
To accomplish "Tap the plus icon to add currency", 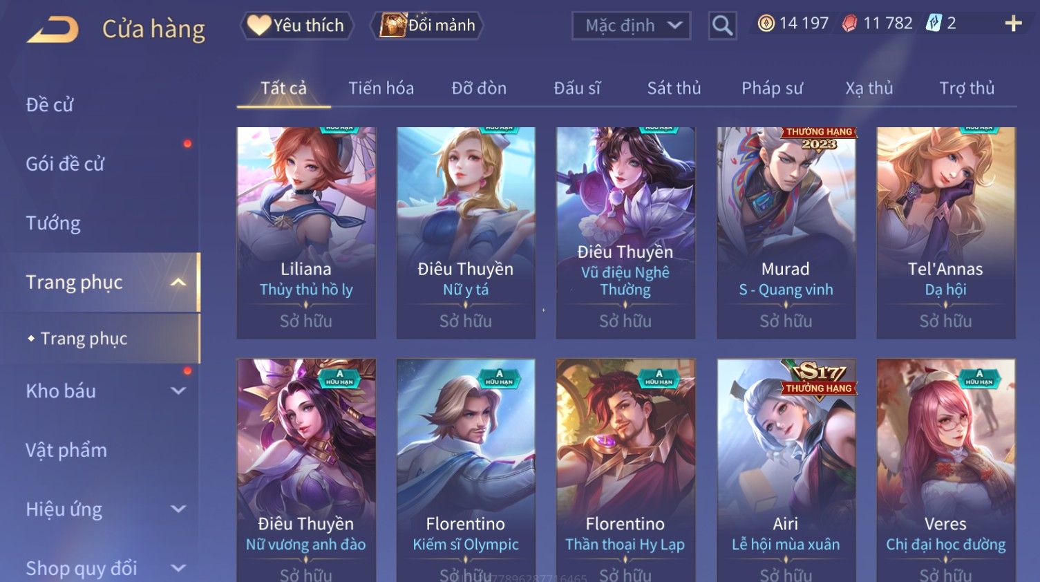I will tap(1013, 24).
